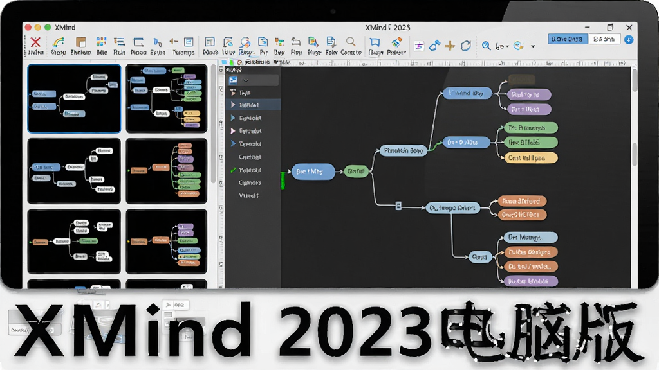Click the colorful pencil eraser toolbar icon
The image size is (659, 370).
click(x=396, y=42)
